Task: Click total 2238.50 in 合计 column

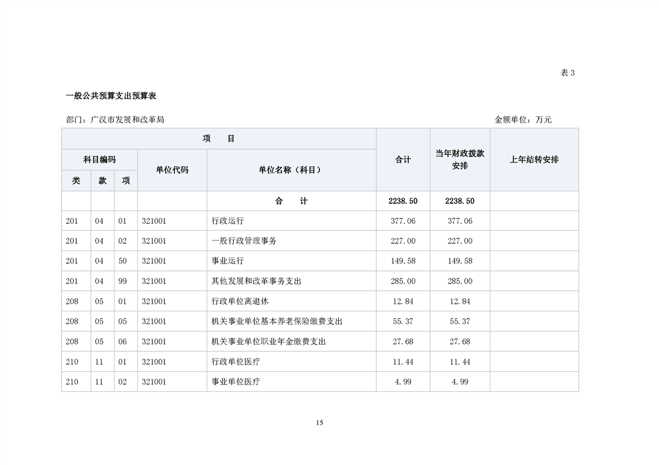Action: [403, 201]
